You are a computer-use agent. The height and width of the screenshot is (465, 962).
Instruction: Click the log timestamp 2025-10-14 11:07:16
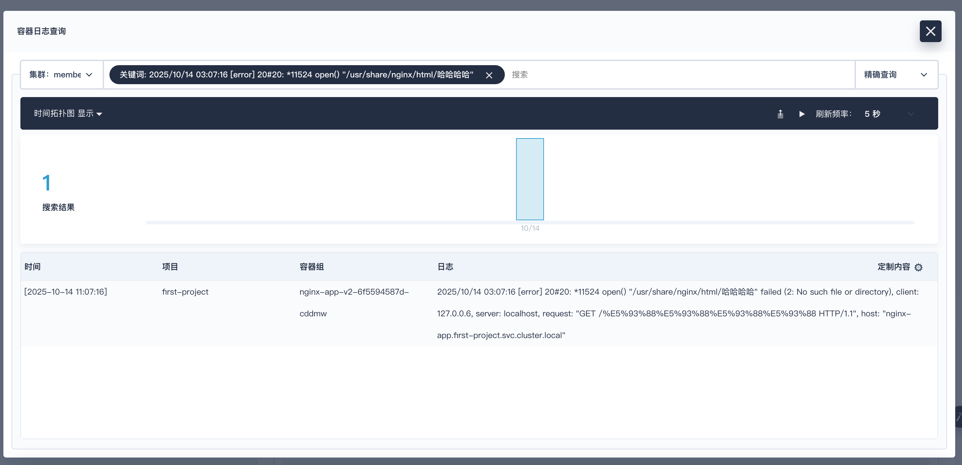[66, 292]
